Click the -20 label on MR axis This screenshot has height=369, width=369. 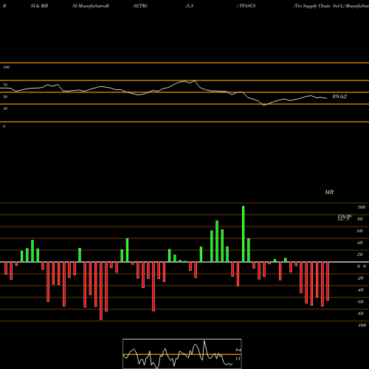(360, 278)
